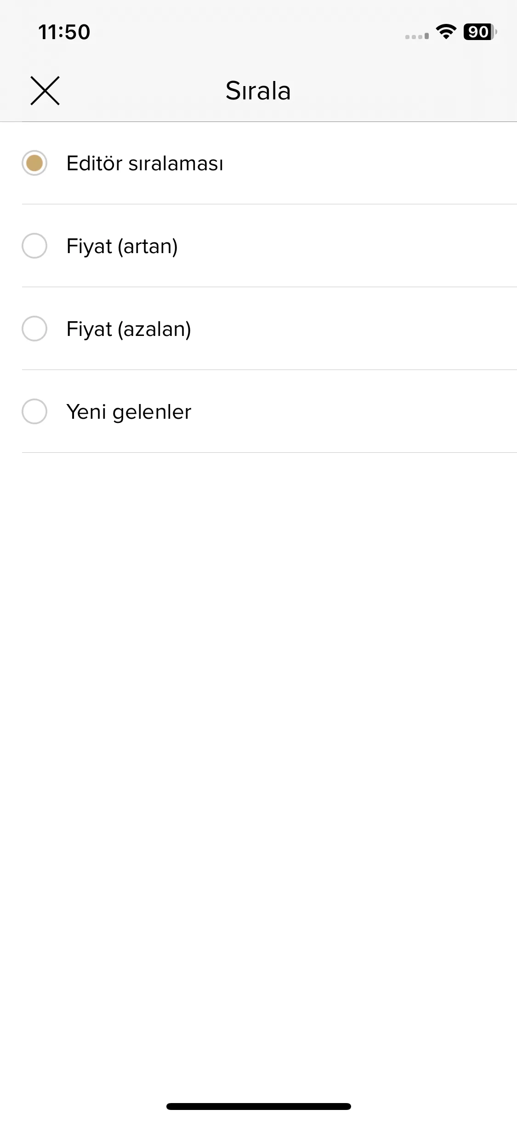Select the Fiyat (azalan) radio button
Screen dimensions: 517x1121
coord(34,329)
